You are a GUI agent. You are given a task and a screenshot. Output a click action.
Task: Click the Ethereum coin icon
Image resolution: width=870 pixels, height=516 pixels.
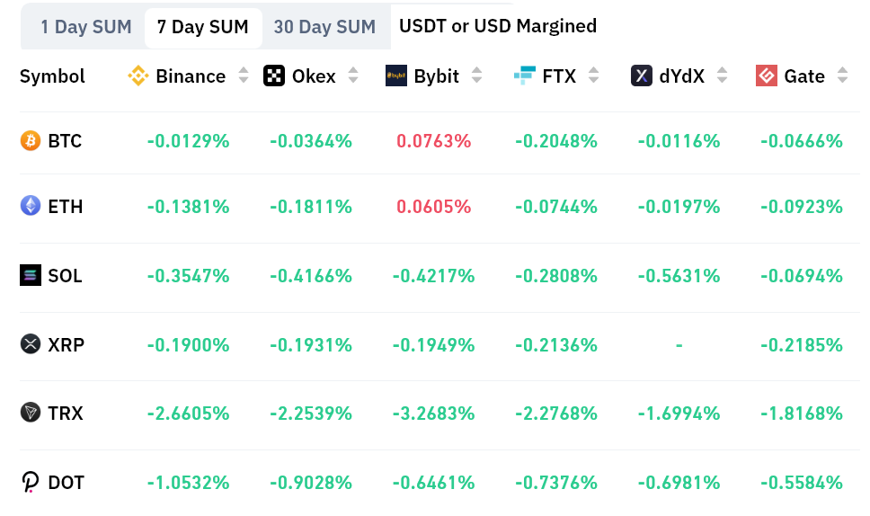31,206
